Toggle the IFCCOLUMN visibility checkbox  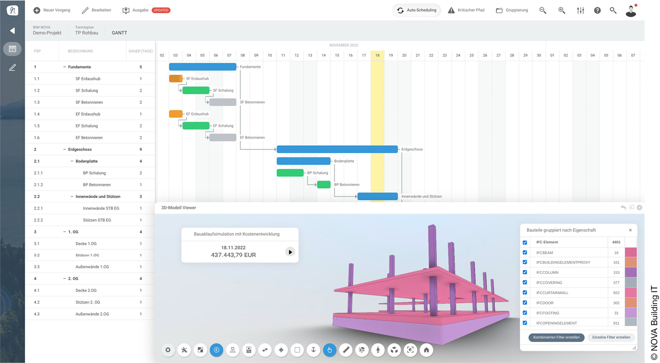coord(525,272)
